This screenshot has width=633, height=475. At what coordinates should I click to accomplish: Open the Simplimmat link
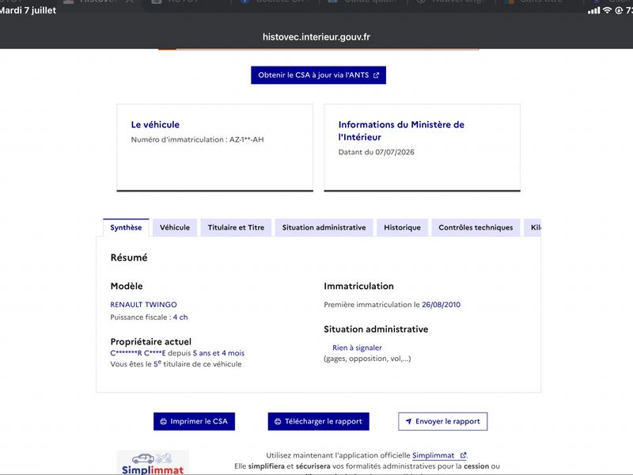click(x=439, y=455)
